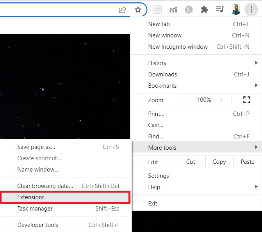Click the Paste button in Edit row
262x232 pixels.
pyautogui.click(x=248, y=162)
